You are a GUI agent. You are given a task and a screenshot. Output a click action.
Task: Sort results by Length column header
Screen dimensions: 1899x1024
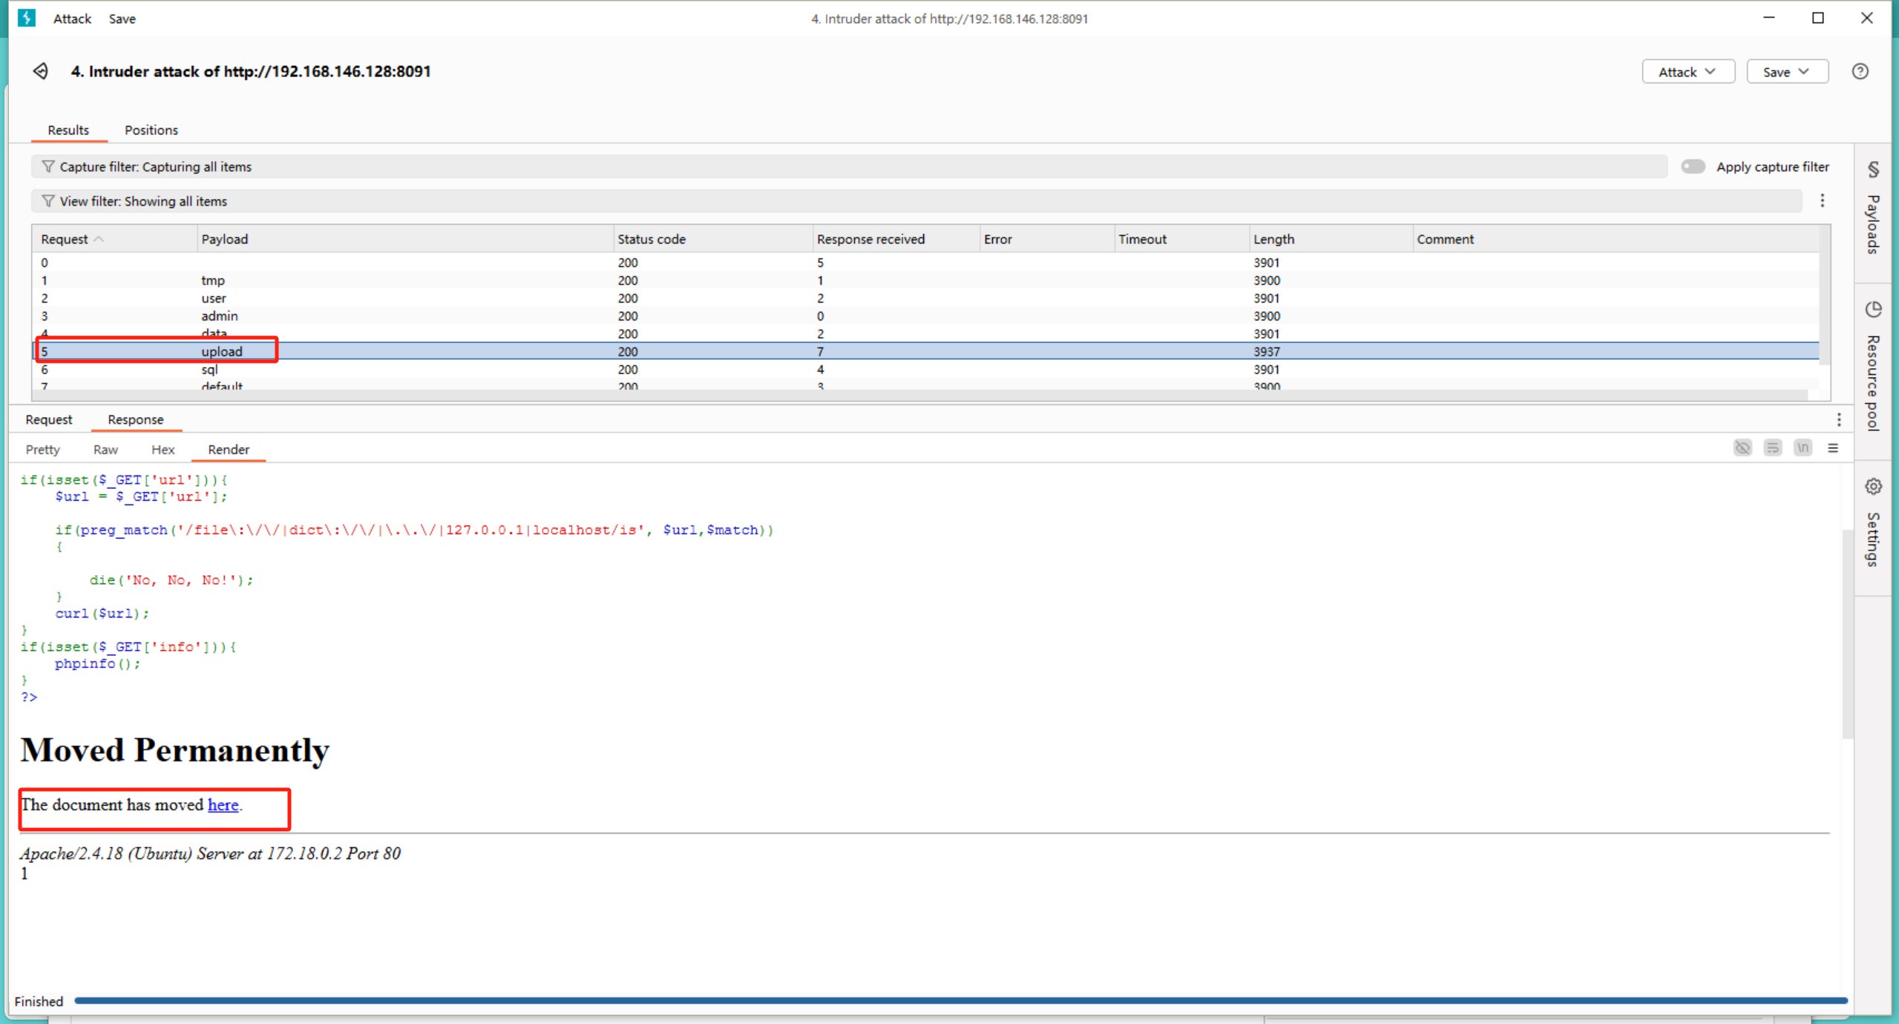1273,239
